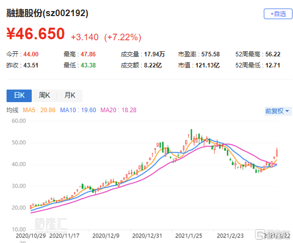Viewport: 293px width, 243px height.
Task: Click the percent change (+7.22%)
Action: [122, 37]
